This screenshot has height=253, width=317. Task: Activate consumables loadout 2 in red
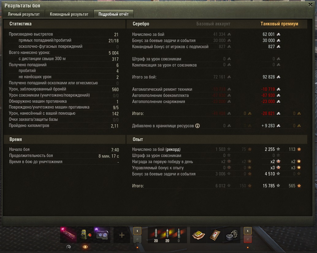tap(248, 239)
